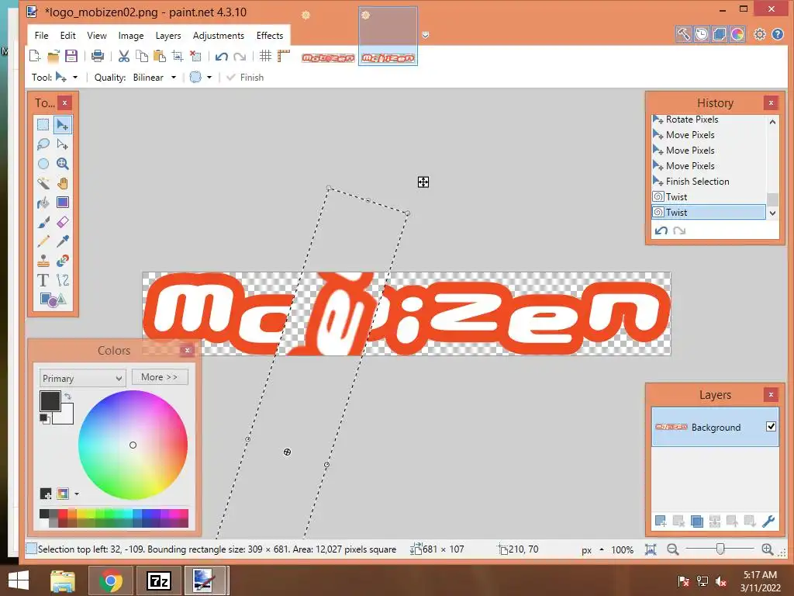Click the Save floppy disk icon

[x=71, y=56]
